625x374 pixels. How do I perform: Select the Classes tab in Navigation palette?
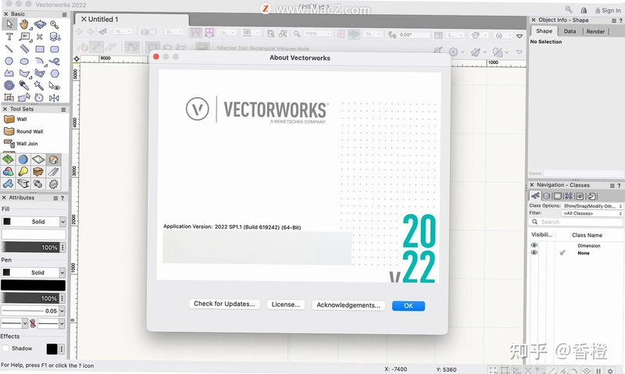tap(535, 196)
